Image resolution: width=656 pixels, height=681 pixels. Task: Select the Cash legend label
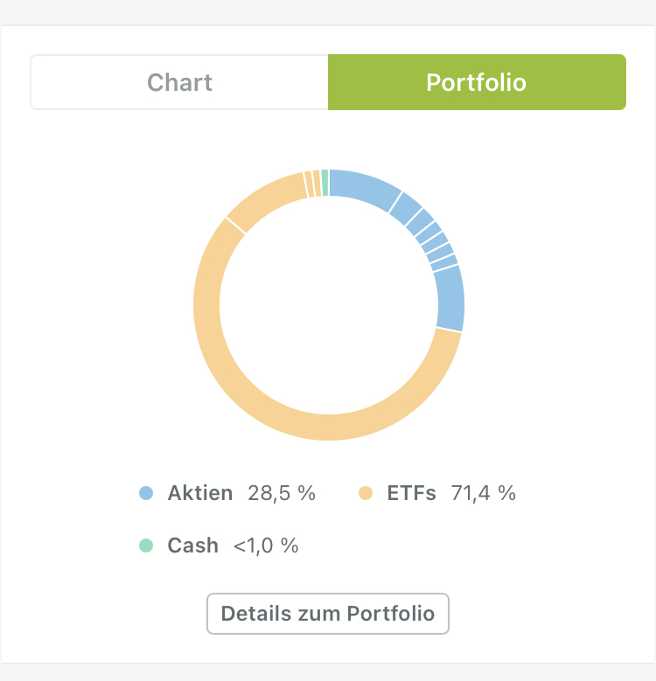(193, 546)
